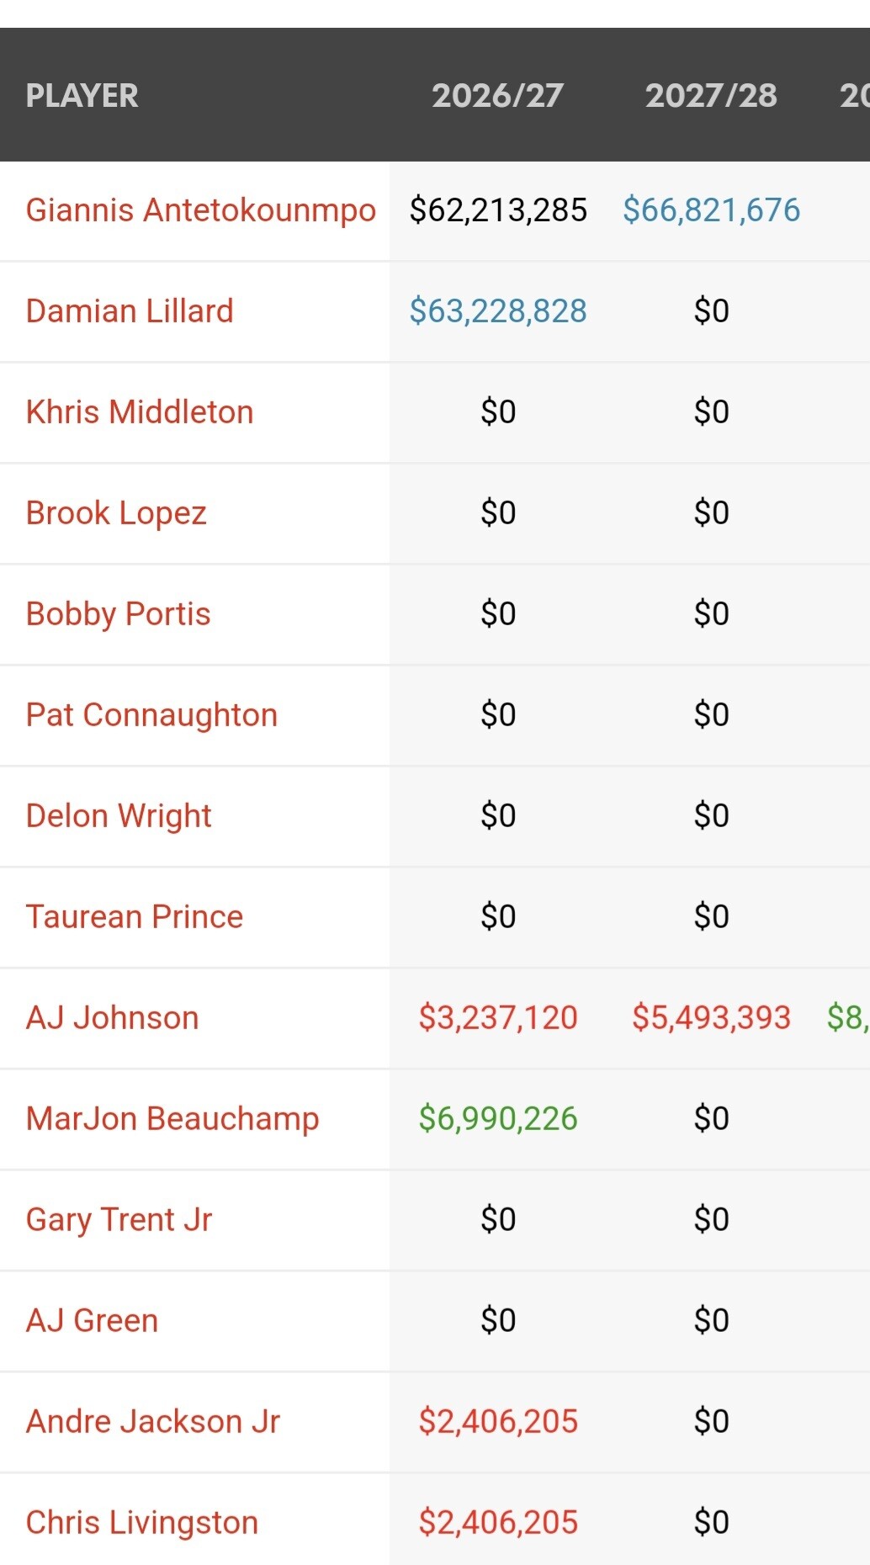Select Lillard's $63,228,828 salary figure
870x1565 pixels.
tap(497, 311)
